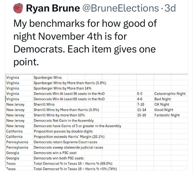This screenshot has width=195, height=174.
Task: Select the 'Democrats Win At Least 60 seats' cell
Action: 69,99
